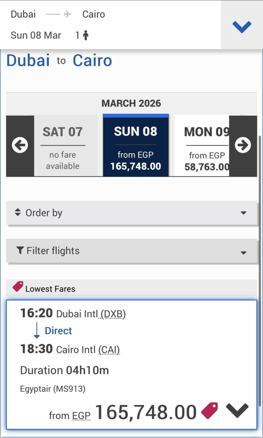Click the red fare tag beside the price
This screenshot has height=438, width=263.
pos(210,411)
